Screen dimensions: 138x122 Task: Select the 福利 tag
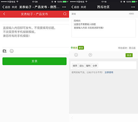(88, 66)
